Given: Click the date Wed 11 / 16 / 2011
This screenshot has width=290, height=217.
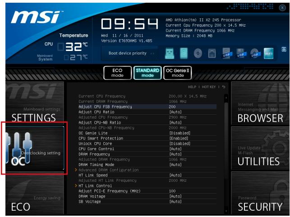Looking at the screenshot, I should [122, 36].
